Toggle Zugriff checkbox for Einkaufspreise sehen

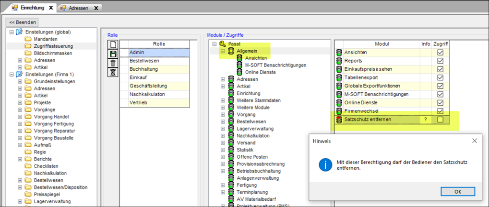coord(441,69)
